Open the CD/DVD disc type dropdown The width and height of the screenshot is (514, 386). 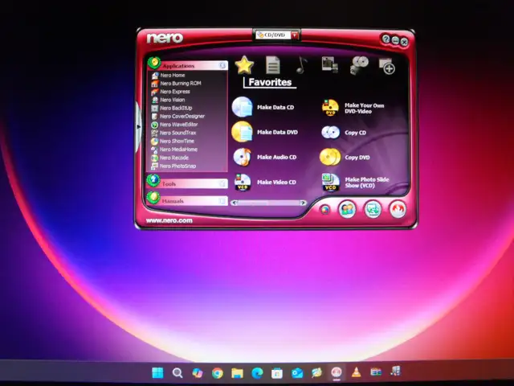pos(295,35)
